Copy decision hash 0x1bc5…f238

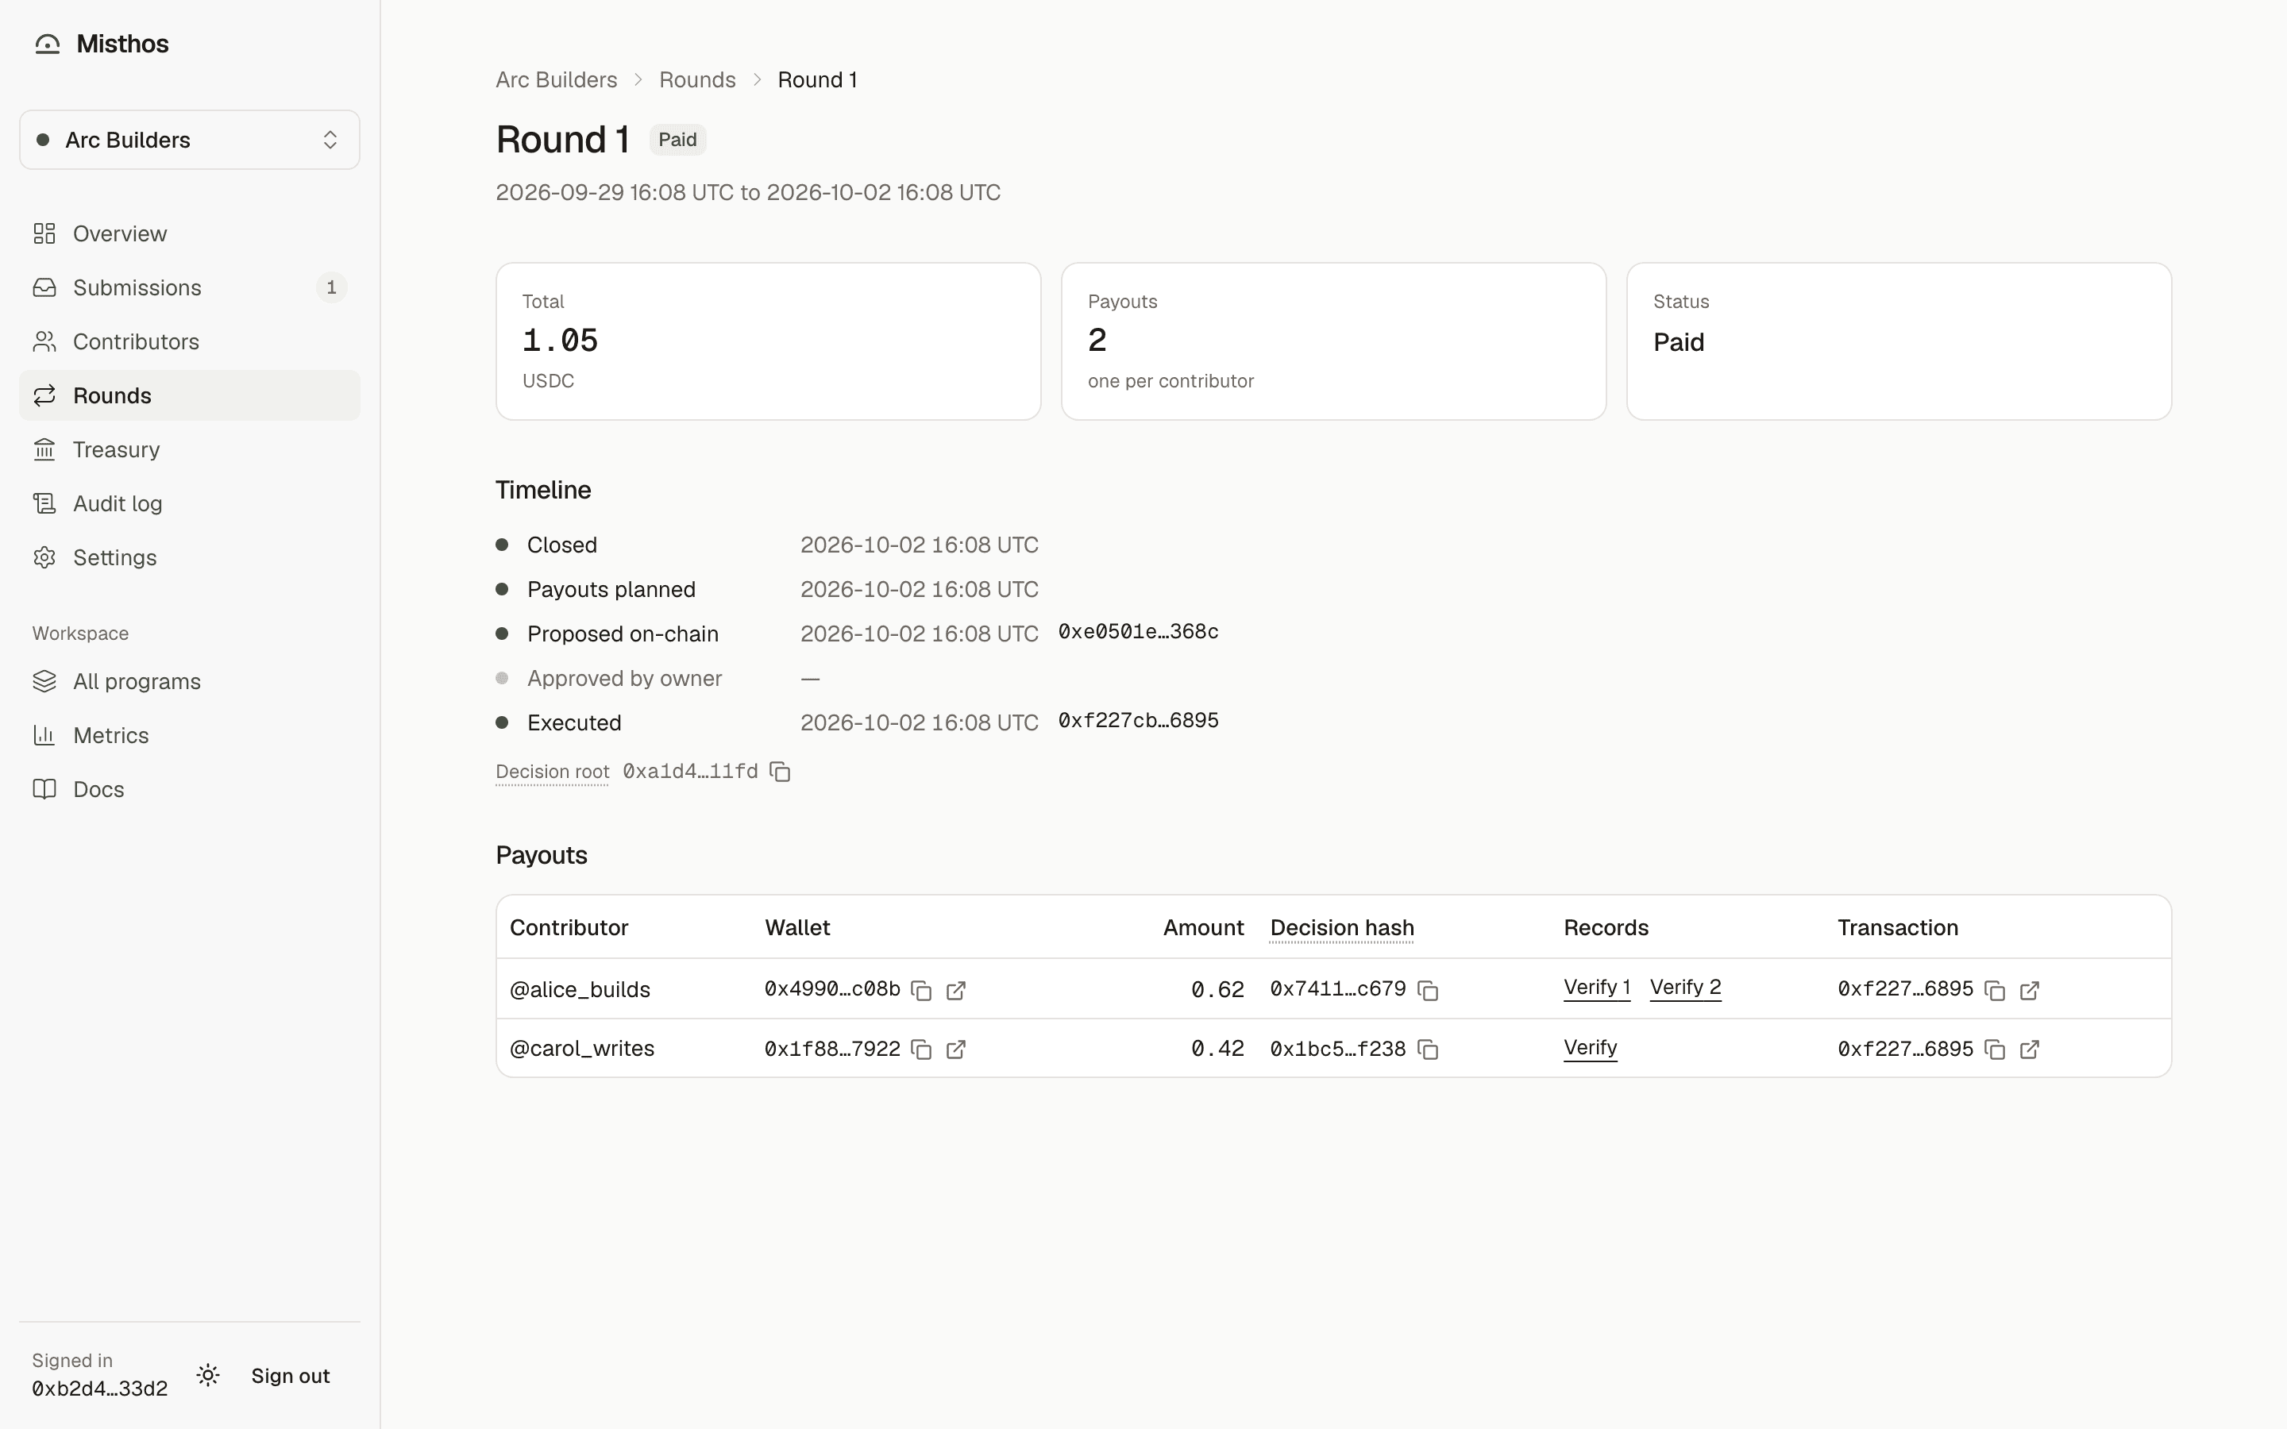(x=1428, y=1050)
